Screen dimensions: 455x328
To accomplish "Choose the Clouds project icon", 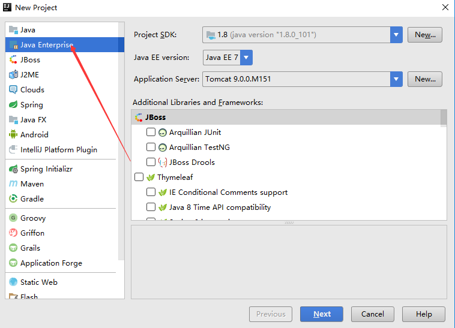I will [13, 90].
